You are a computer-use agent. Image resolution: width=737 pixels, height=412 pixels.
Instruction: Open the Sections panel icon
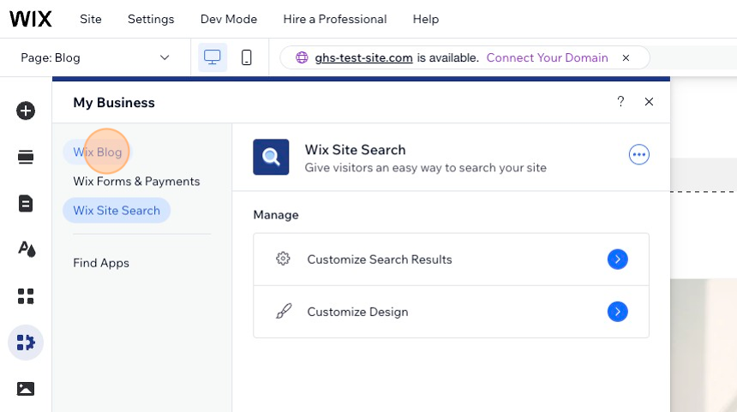coord(26,157)
